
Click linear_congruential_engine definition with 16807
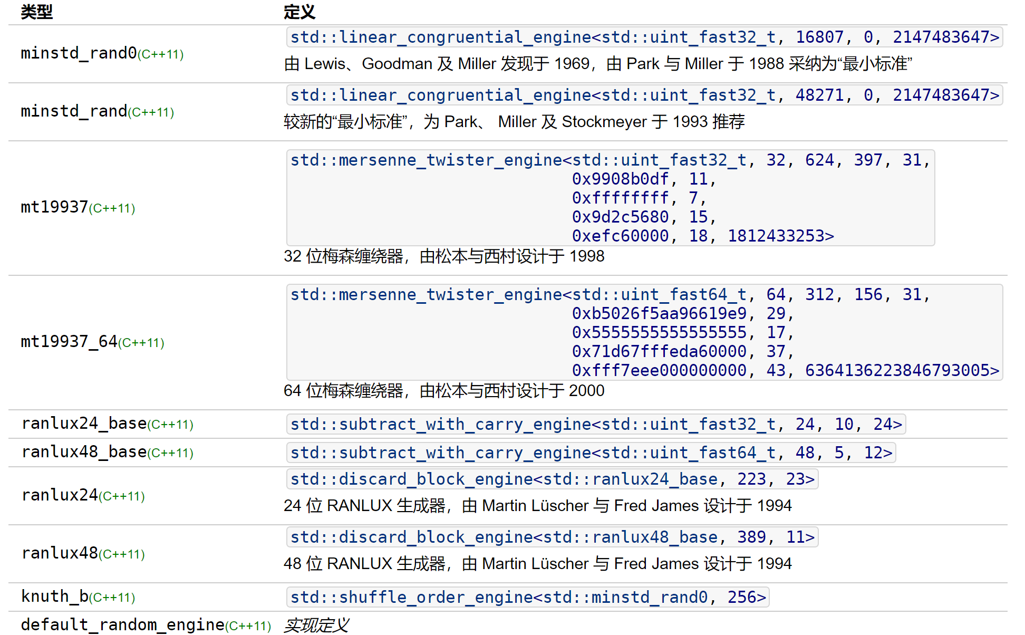click(644, 37)
